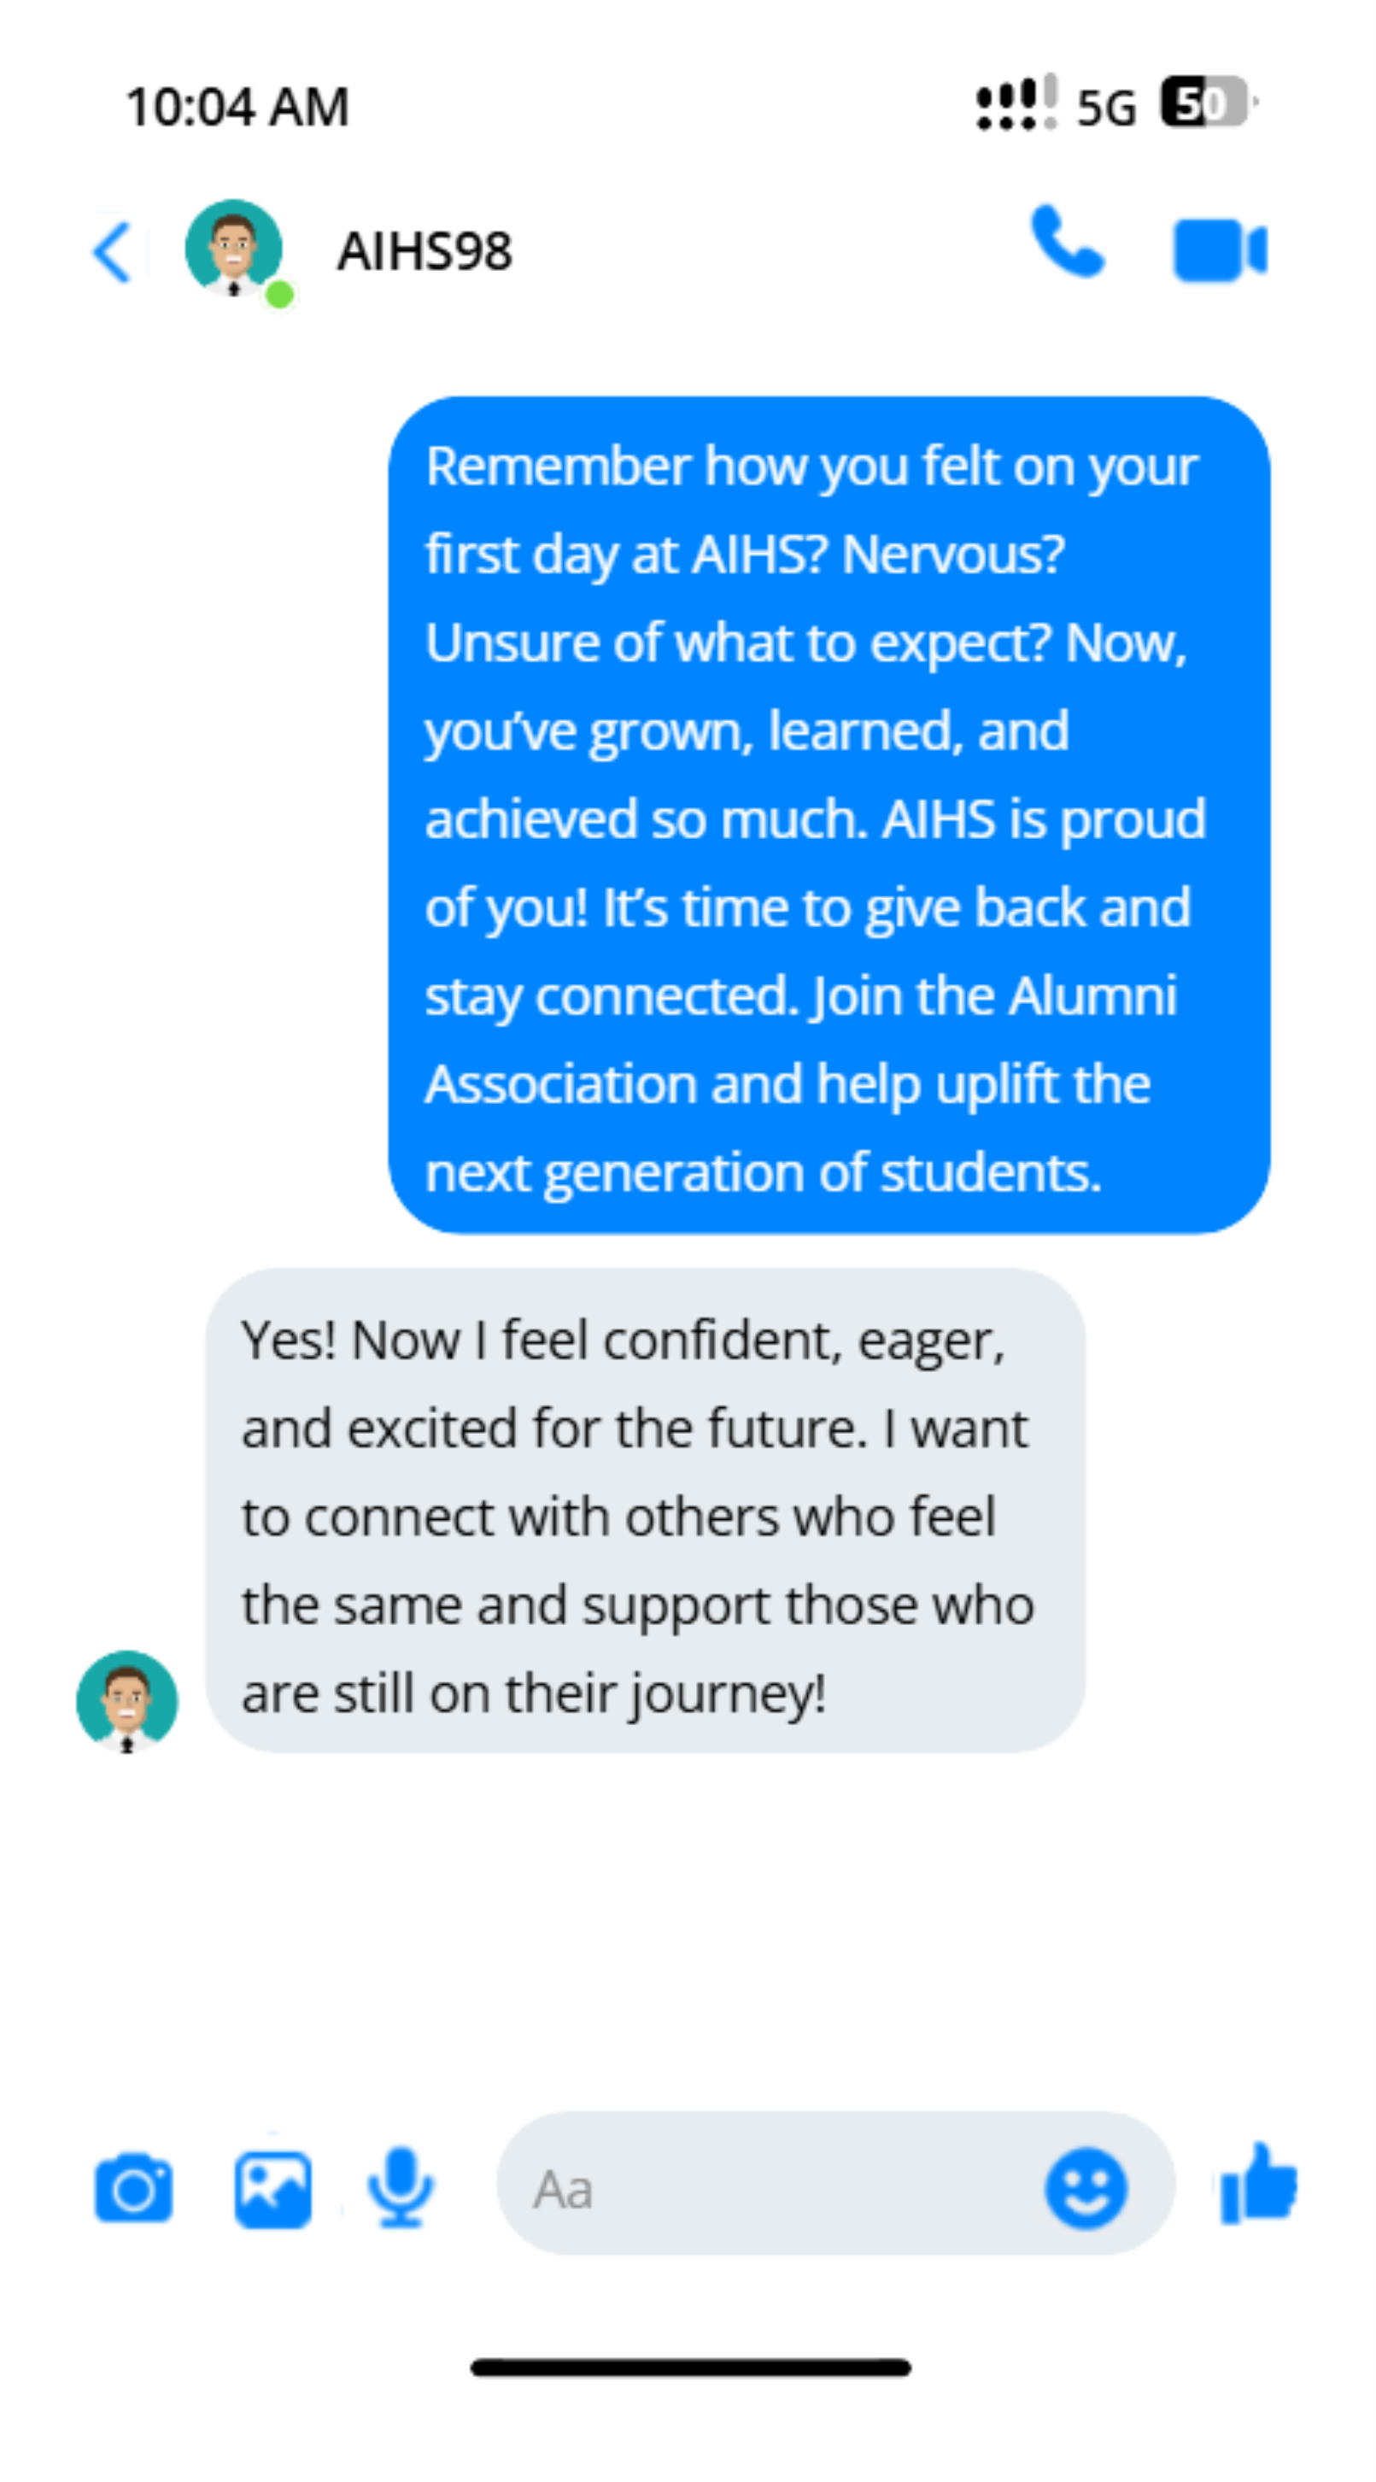Open the emoji picker in message field
Screen dimensions: 1376x2482
[1086, 2189]
